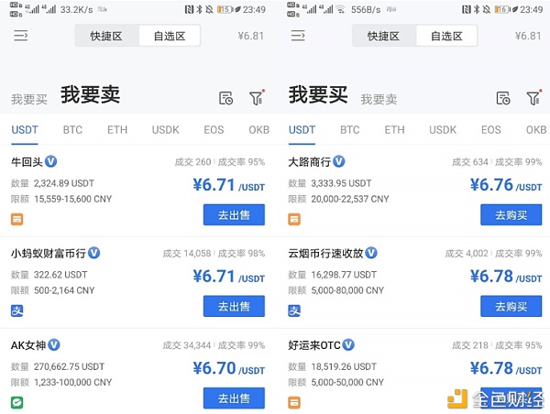Select USDK tab in left screen

click(166, 130)
